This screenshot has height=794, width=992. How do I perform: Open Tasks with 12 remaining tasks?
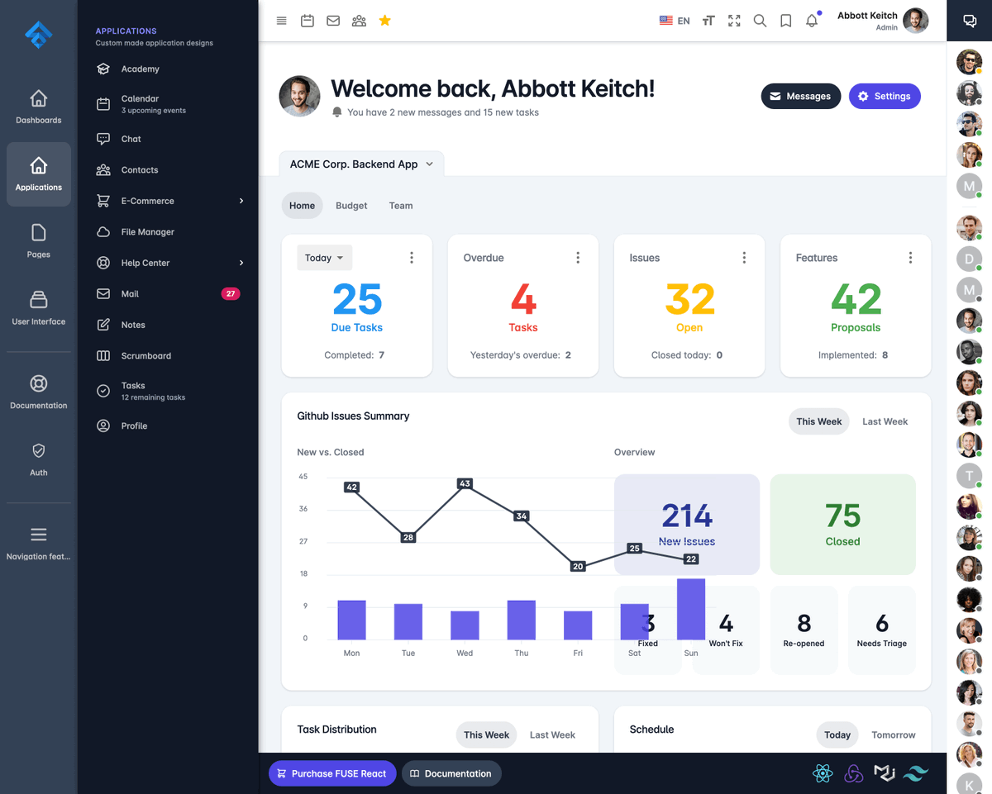[170, 391]
